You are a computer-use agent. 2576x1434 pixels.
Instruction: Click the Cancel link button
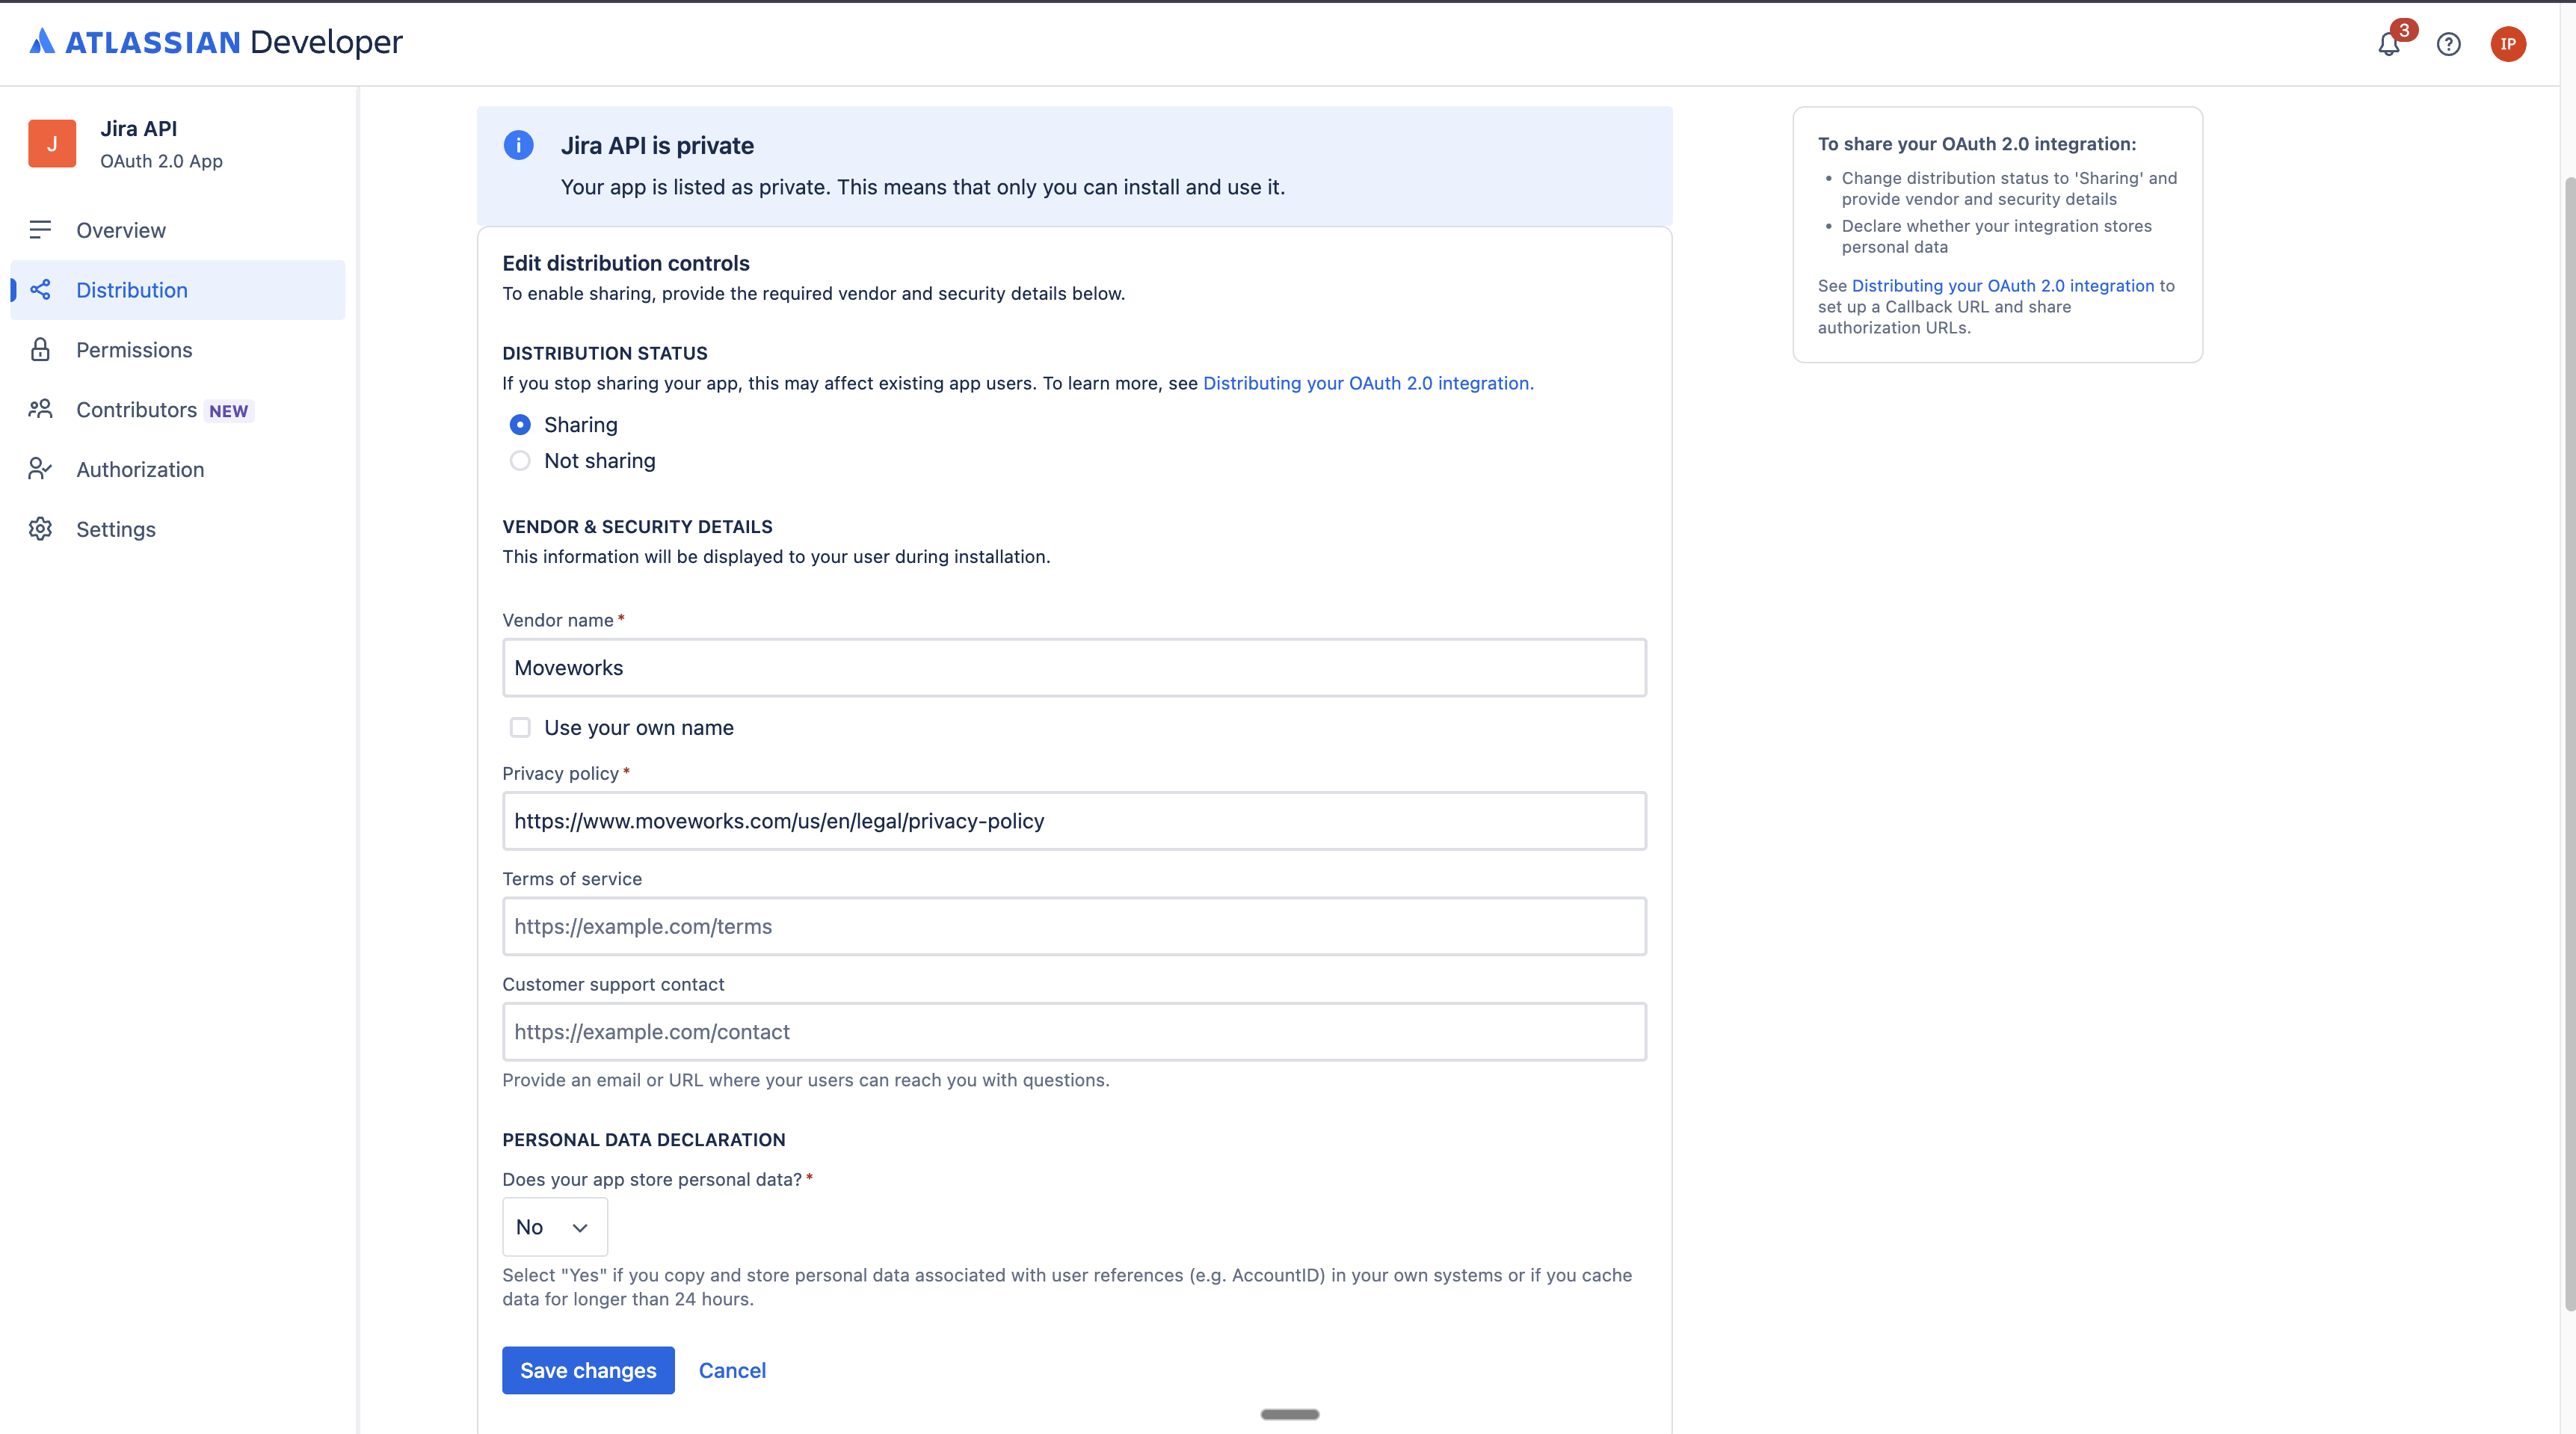(x=732, y=1370)
